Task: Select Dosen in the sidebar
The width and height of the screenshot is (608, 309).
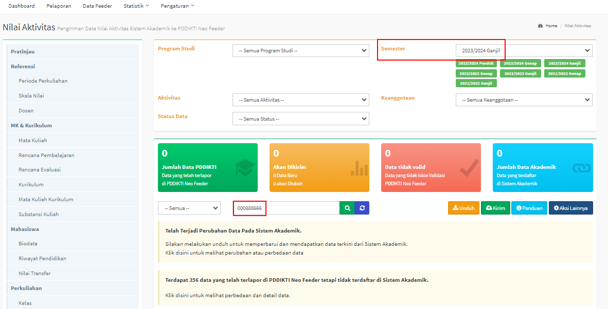Action: pyautogui.click(x=73, y=110)
